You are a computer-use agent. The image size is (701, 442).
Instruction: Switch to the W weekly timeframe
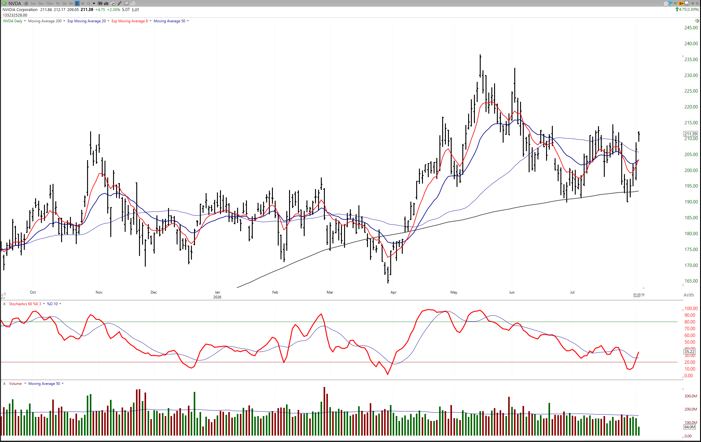(83, 3)
